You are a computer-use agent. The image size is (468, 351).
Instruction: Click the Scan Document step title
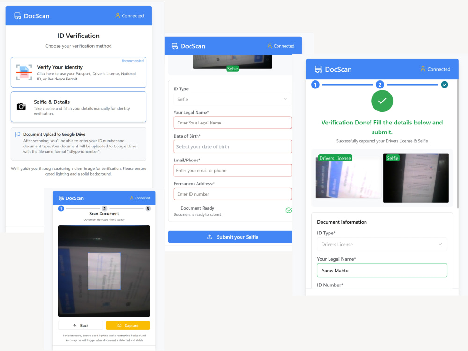coord(104,214)
